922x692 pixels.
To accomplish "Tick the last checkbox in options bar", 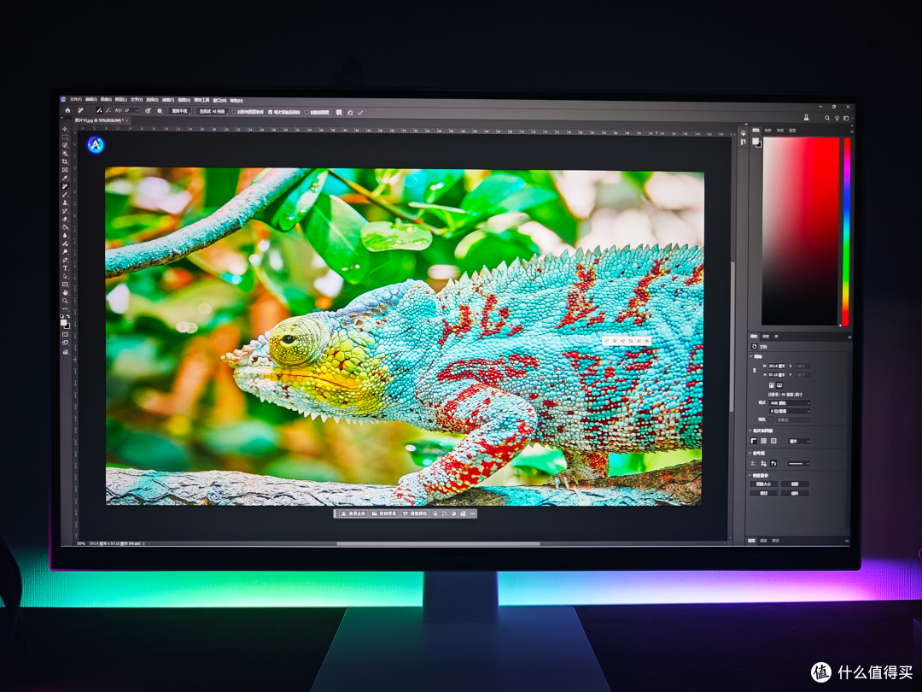I will [x=307, y=112].
